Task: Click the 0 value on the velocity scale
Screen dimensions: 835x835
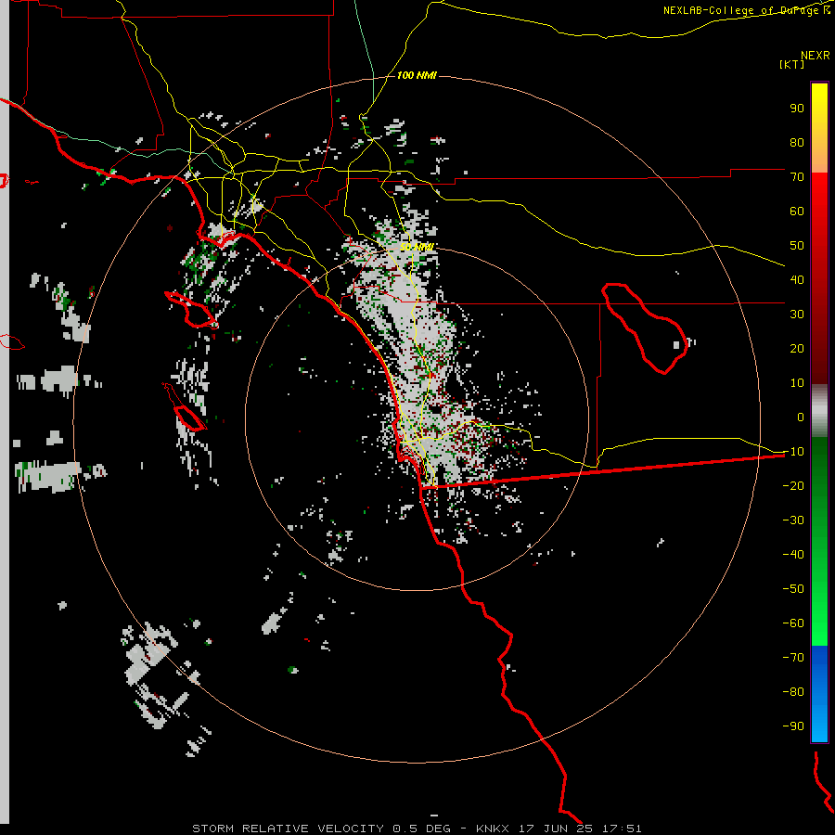Action: [801, 417]
